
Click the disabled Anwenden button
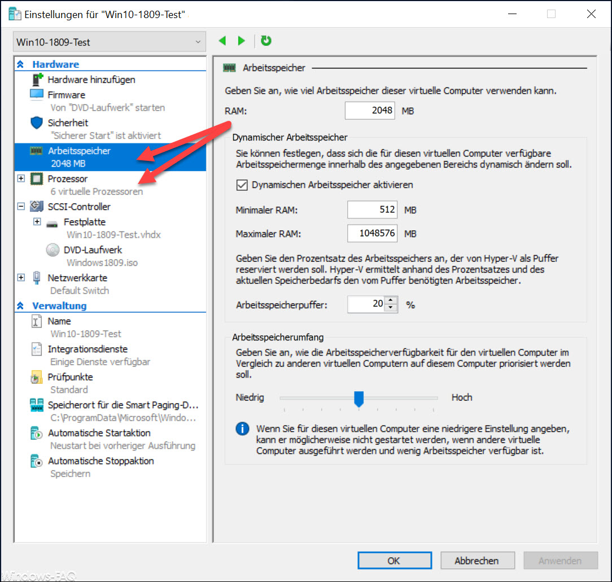coord(561,561)
